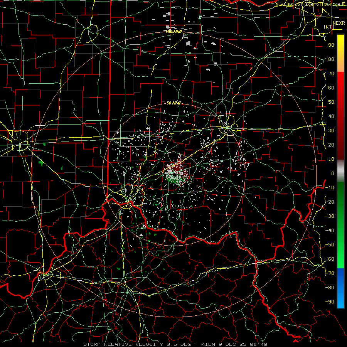Click the positive '70' velocity scale label
This screenshot has height=347, width=347.
(x=331, y=74)
